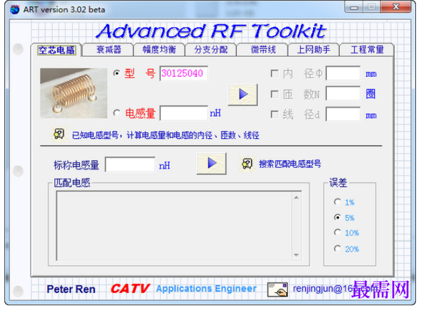Start search with play button beside 标称电感量
421x309 pixels.
pos(211,163)
